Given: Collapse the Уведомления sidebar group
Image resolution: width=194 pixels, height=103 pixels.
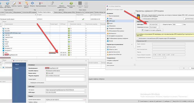Looking at the screenshot, I should (132, 58).
